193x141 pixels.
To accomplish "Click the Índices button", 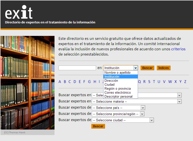I will (x=163, y=68).
